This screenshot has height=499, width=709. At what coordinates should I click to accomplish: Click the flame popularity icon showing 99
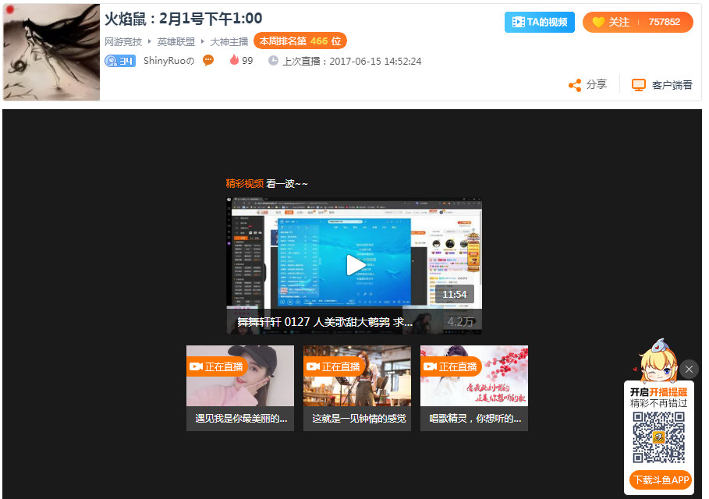(x=235, y=60)
